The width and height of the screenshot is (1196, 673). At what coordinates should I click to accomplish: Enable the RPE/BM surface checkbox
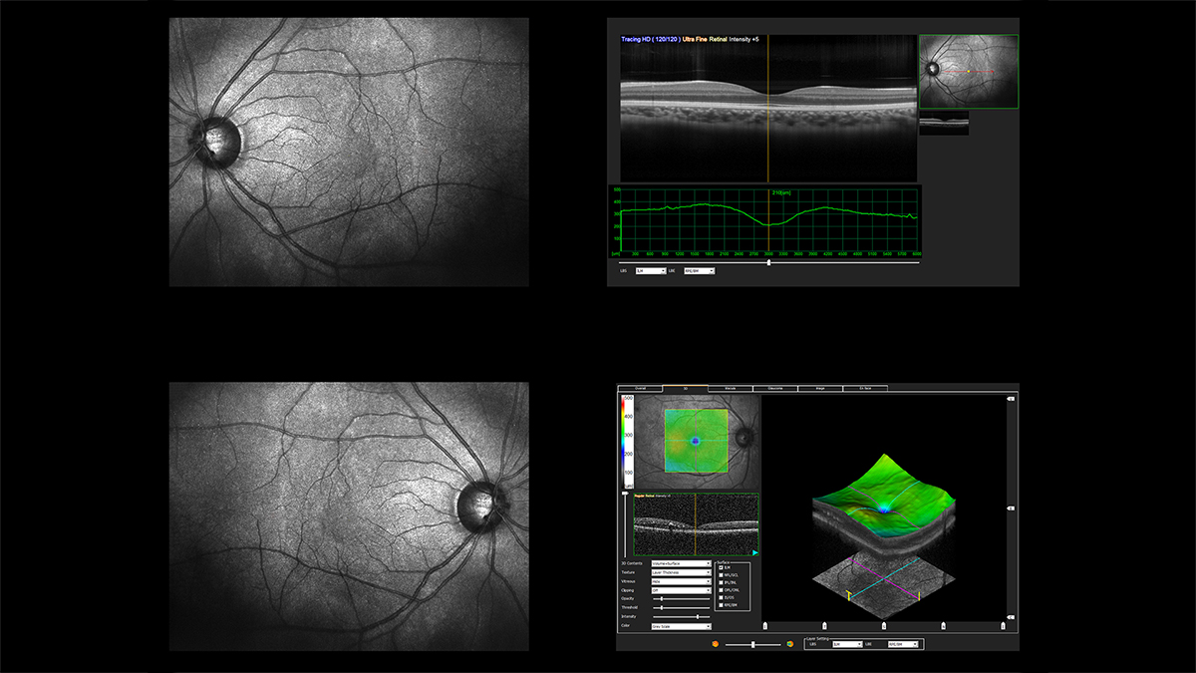tap(723, 604)
